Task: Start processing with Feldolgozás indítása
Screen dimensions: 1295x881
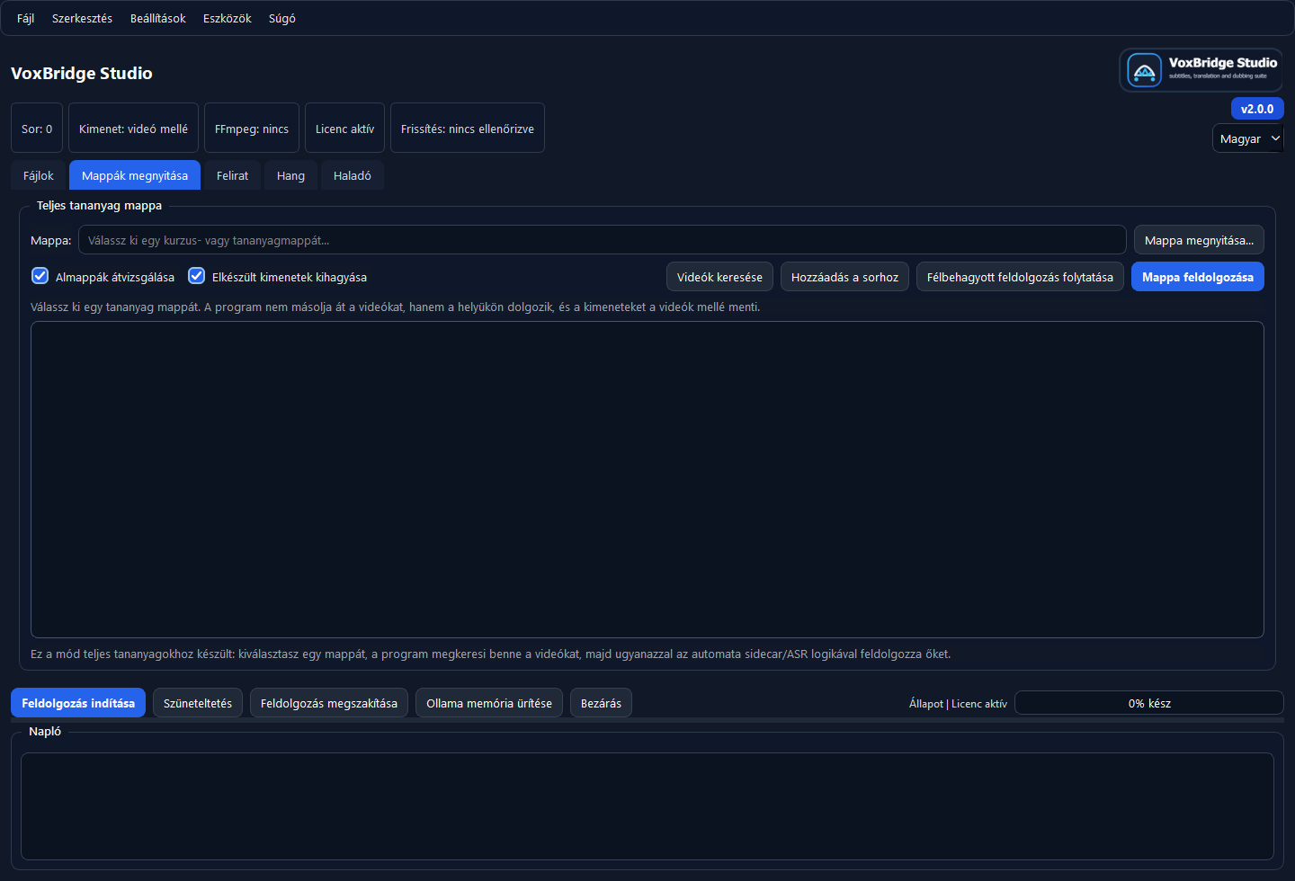Action: coord(78,703)
